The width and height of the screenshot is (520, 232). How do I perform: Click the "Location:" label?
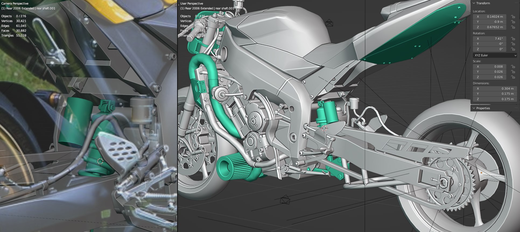click(479, 11)
